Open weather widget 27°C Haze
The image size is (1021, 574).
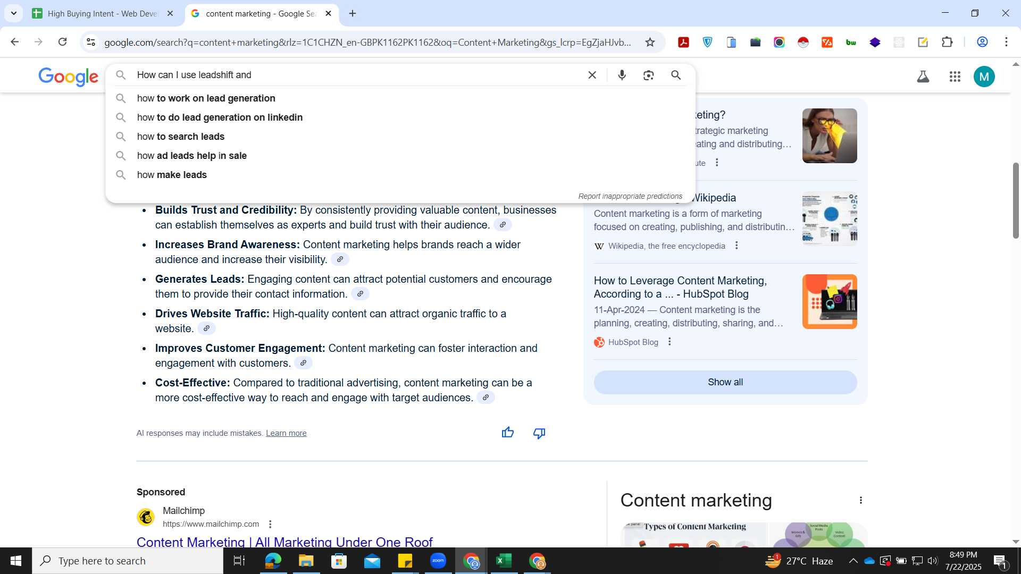pos(799,561)
